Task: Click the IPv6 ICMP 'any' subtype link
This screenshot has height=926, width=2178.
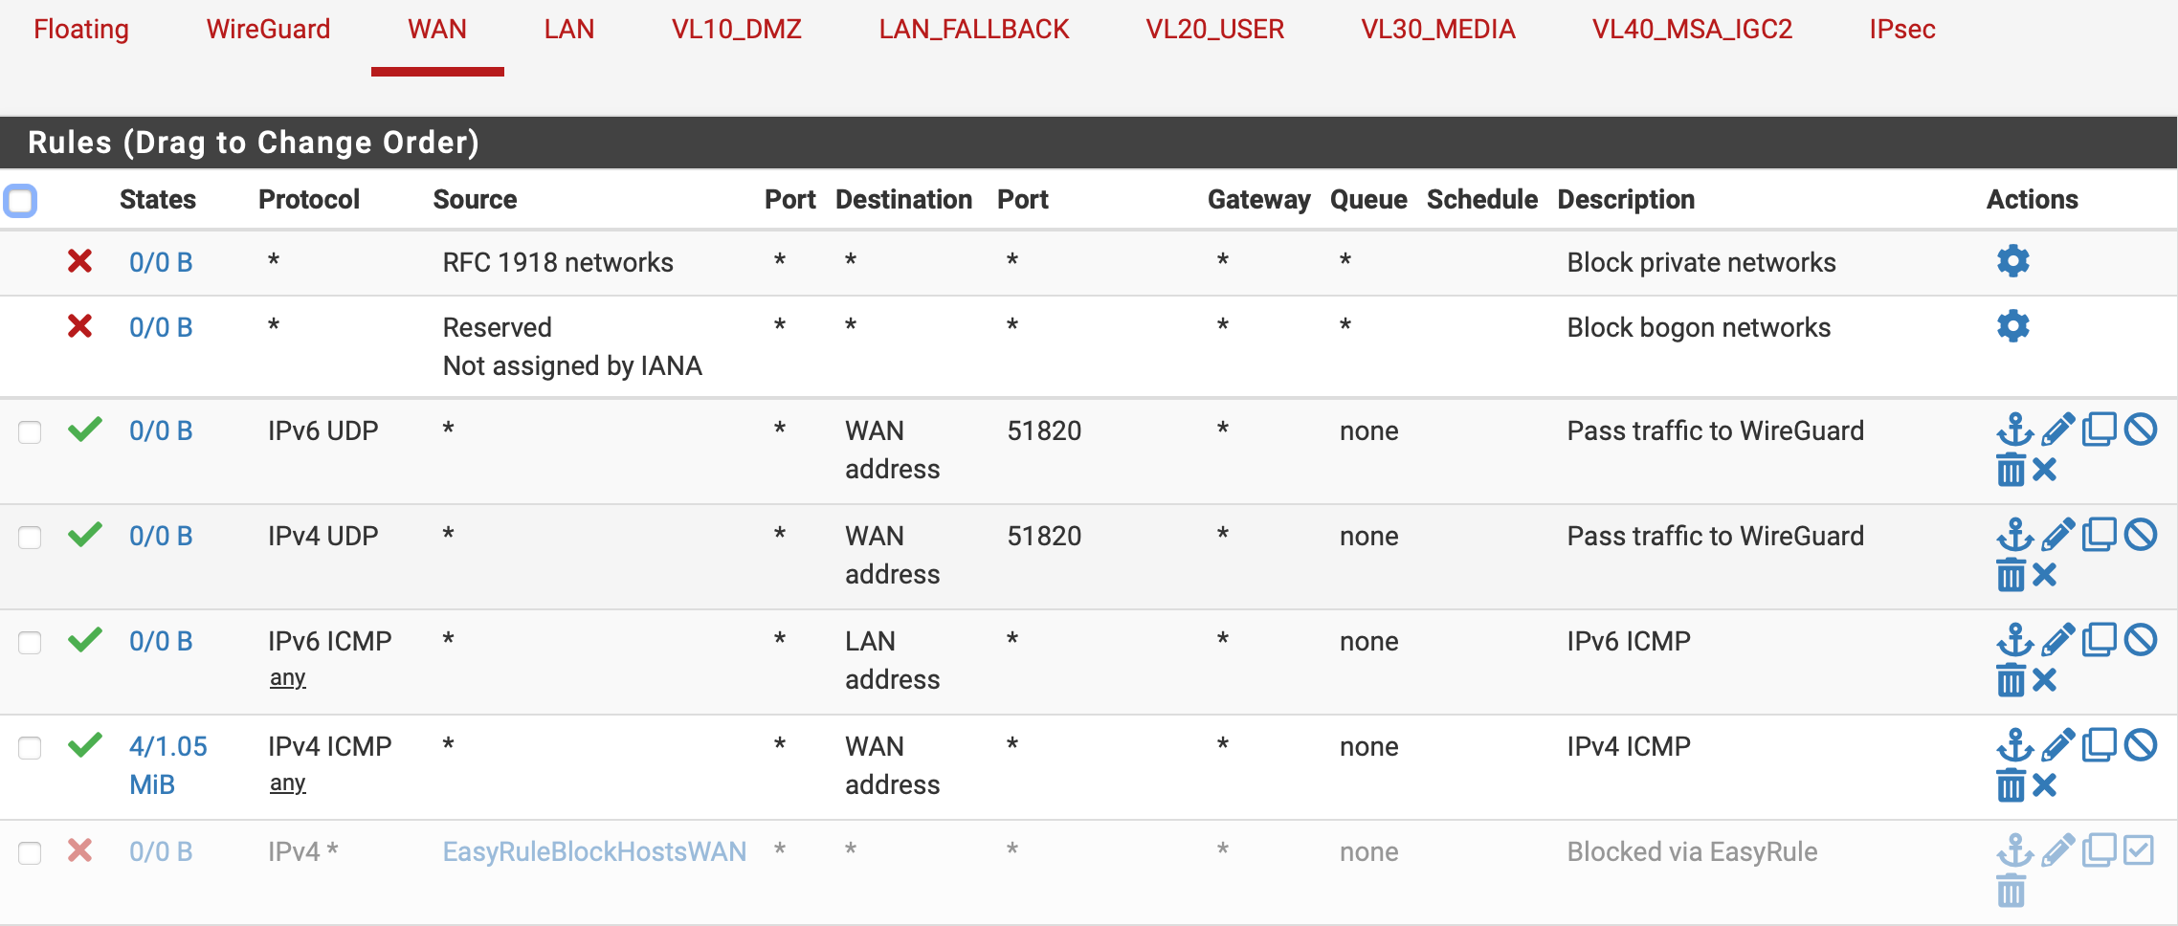Action: (287, 677)
